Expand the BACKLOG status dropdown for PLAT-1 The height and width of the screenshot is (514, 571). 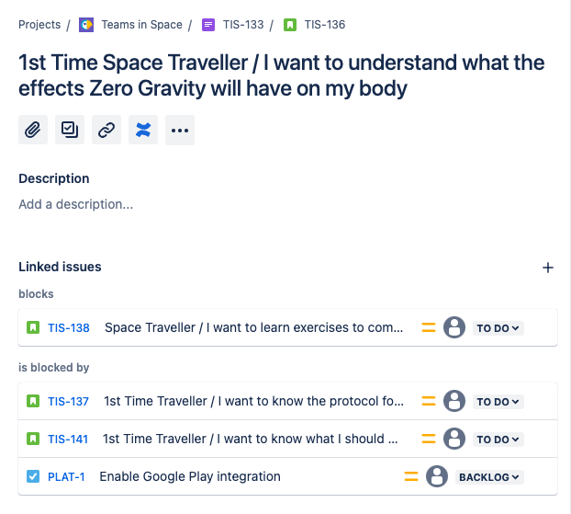pos(489,476)
